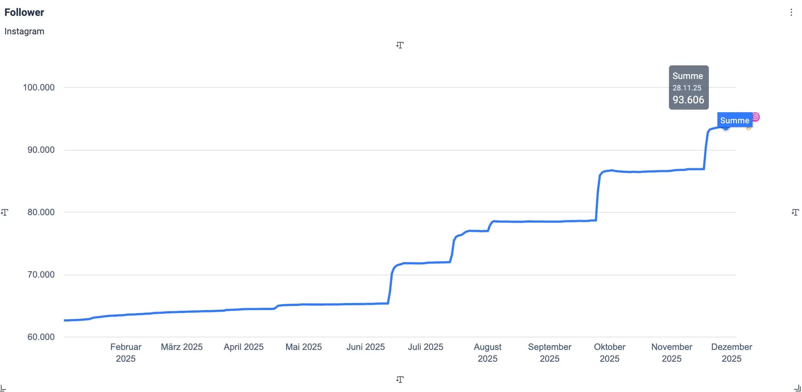Click the "Instagram" subtitle
802x392 pixels.
click(24, 31)
